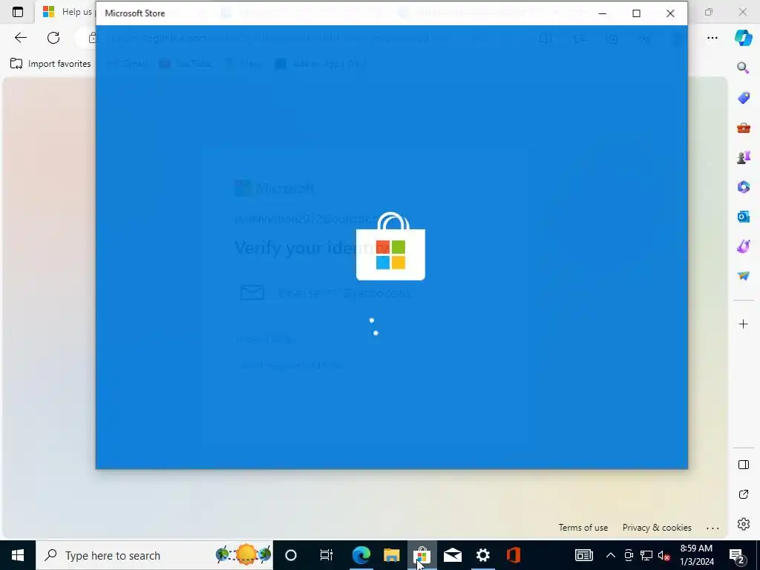Open Microsoft 365 in Edge sidebar
760x570 pixels.
coord(743,187)
